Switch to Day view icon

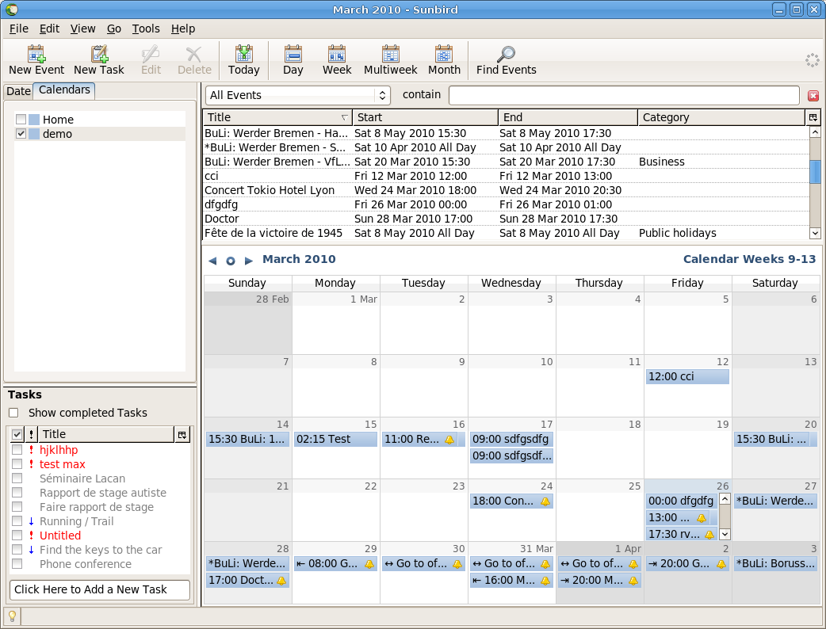(x=293, y=54)
